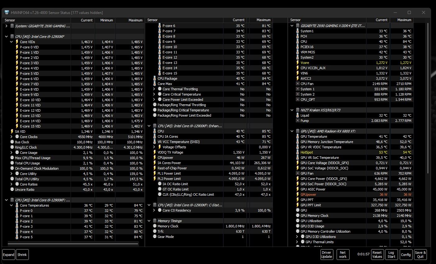Click the chip icon beside GIGABYTE Z690 GAMING X DDR4
This screenshot has width=436, height=264.
[x=298, y=26]
